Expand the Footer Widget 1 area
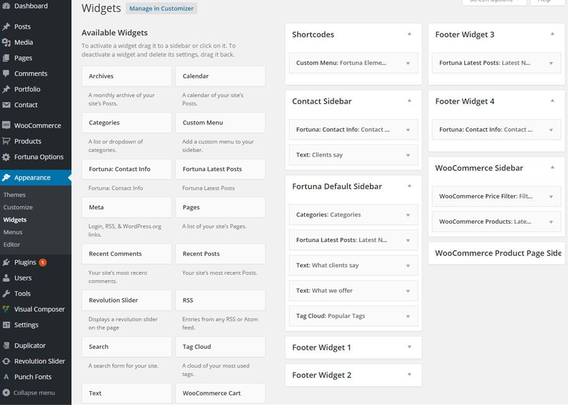The height and width of the screenshot is (405, 568). coord(409,347)
